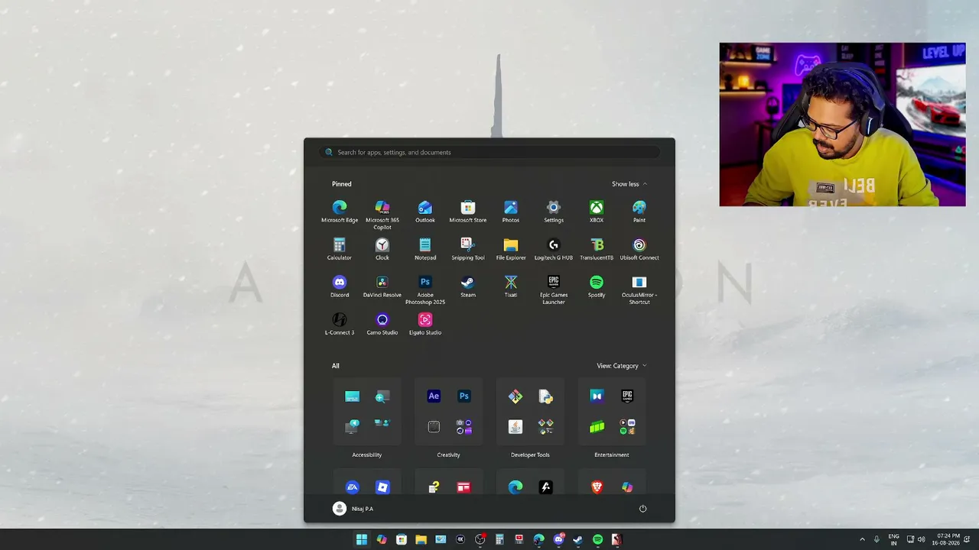Viewport: 979px width, 550px height.
Task: Open the network icon in system tray
Action: coord(909,539)
